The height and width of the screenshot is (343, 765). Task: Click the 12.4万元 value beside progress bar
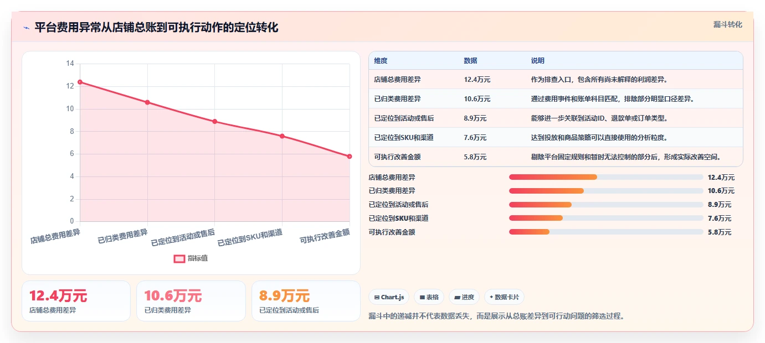pos(721,177)
